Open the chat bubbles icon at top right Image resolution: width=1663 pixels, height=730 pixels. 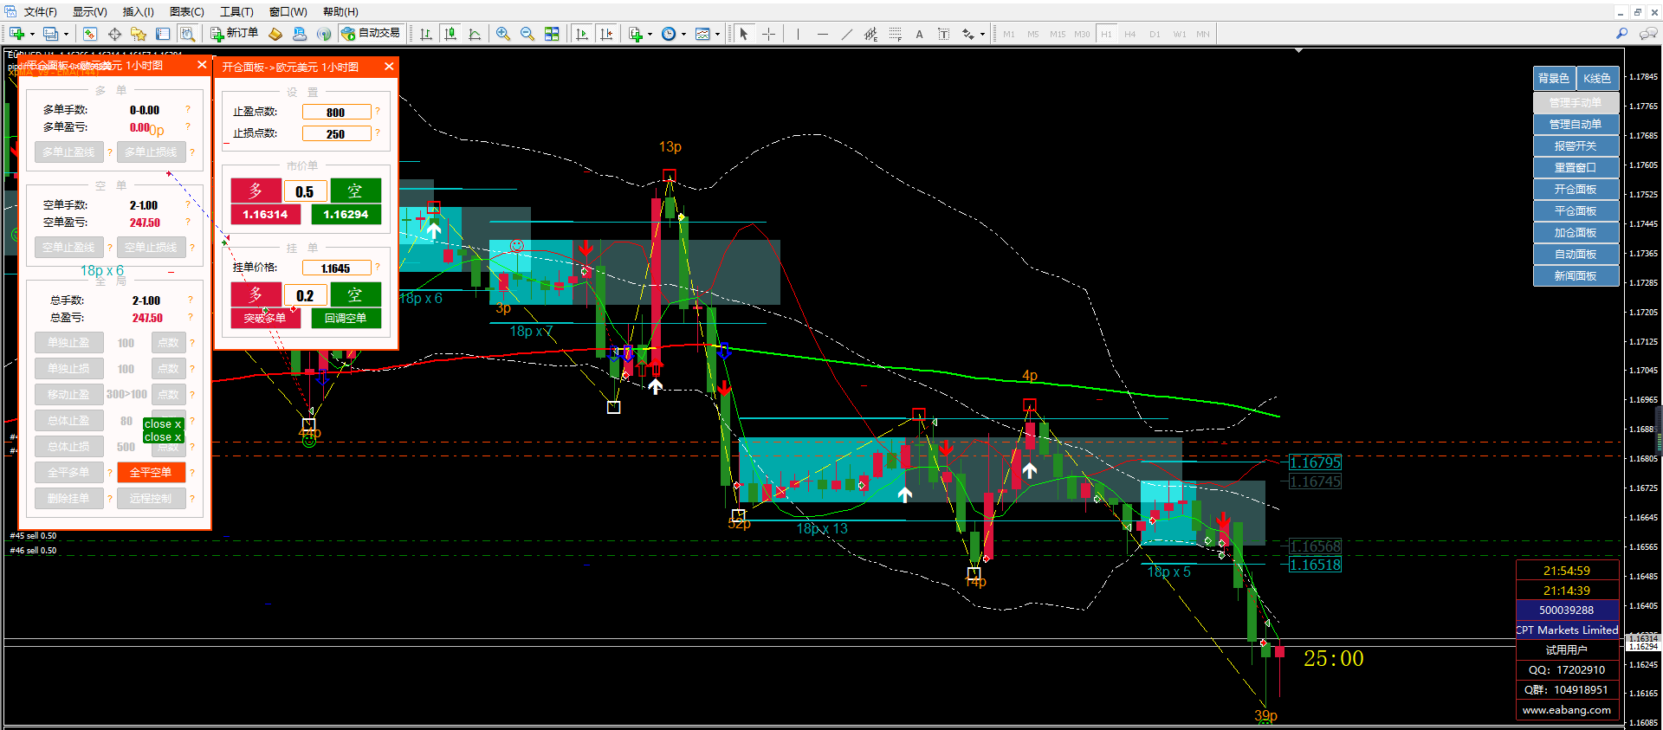tap(1648, 33)
